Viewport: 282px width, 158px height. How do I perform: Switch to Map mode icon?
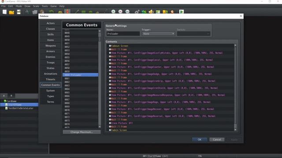point(60,12)
